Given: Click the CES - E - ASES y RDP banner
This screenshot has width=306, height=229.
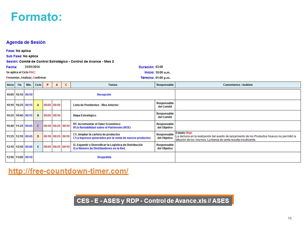Looking at the screenshot, I should coord(153,201).
